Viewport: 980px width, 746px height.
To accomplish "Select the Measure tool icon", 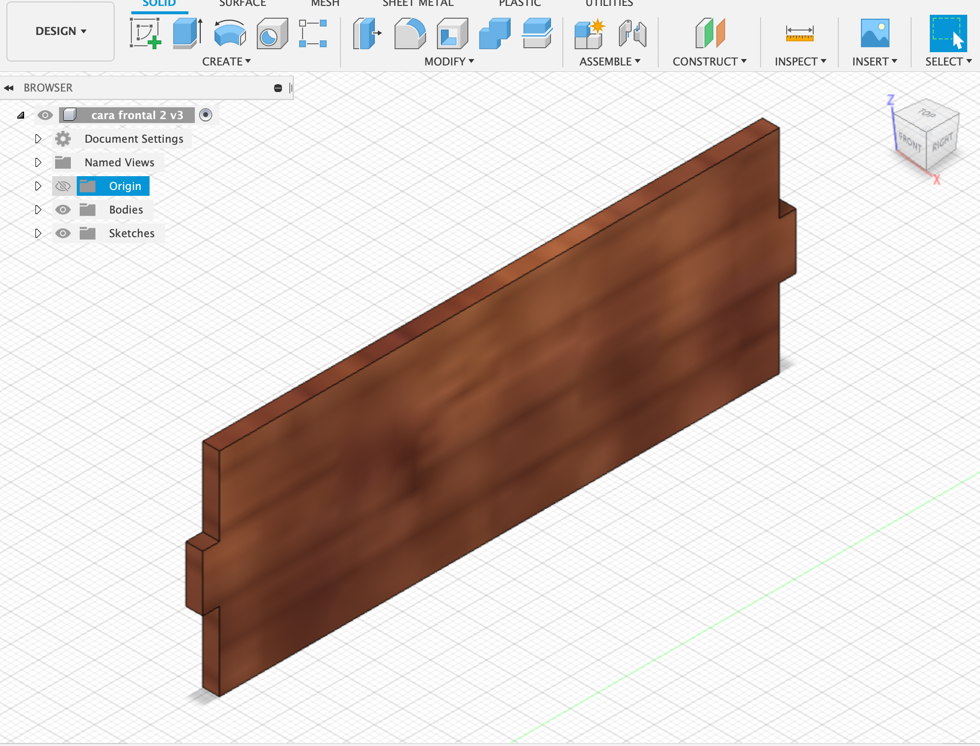I will click(x=800, y=33).
